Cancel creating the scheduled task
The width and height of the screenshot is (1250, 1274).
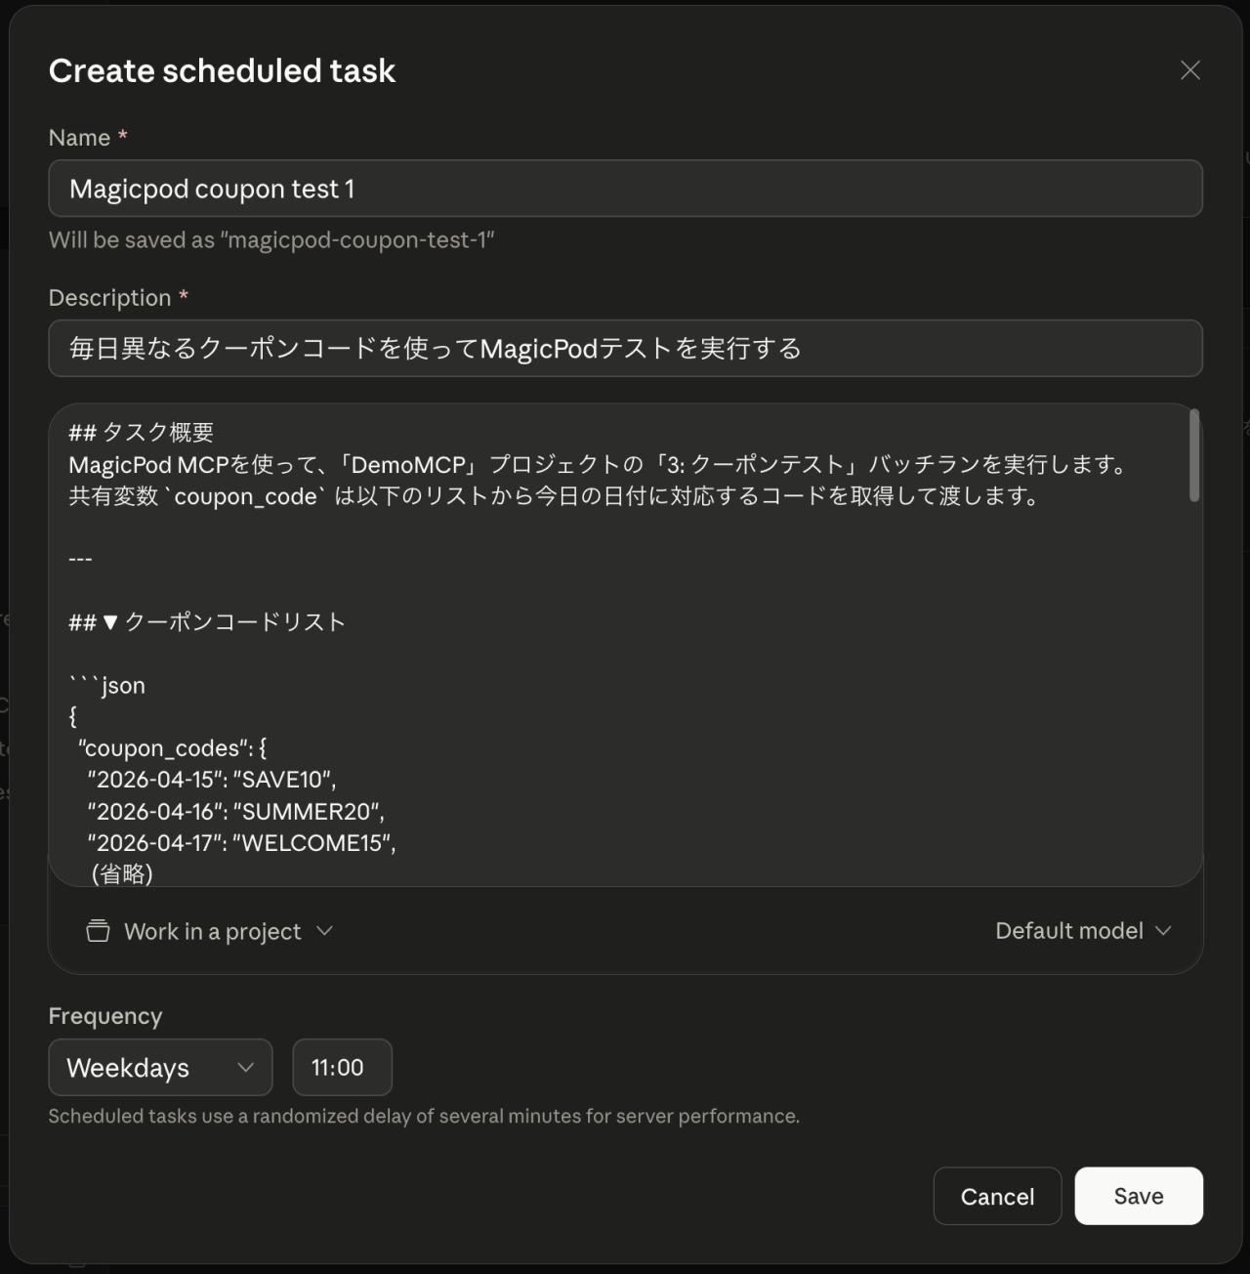click(x=997, y=1196)
